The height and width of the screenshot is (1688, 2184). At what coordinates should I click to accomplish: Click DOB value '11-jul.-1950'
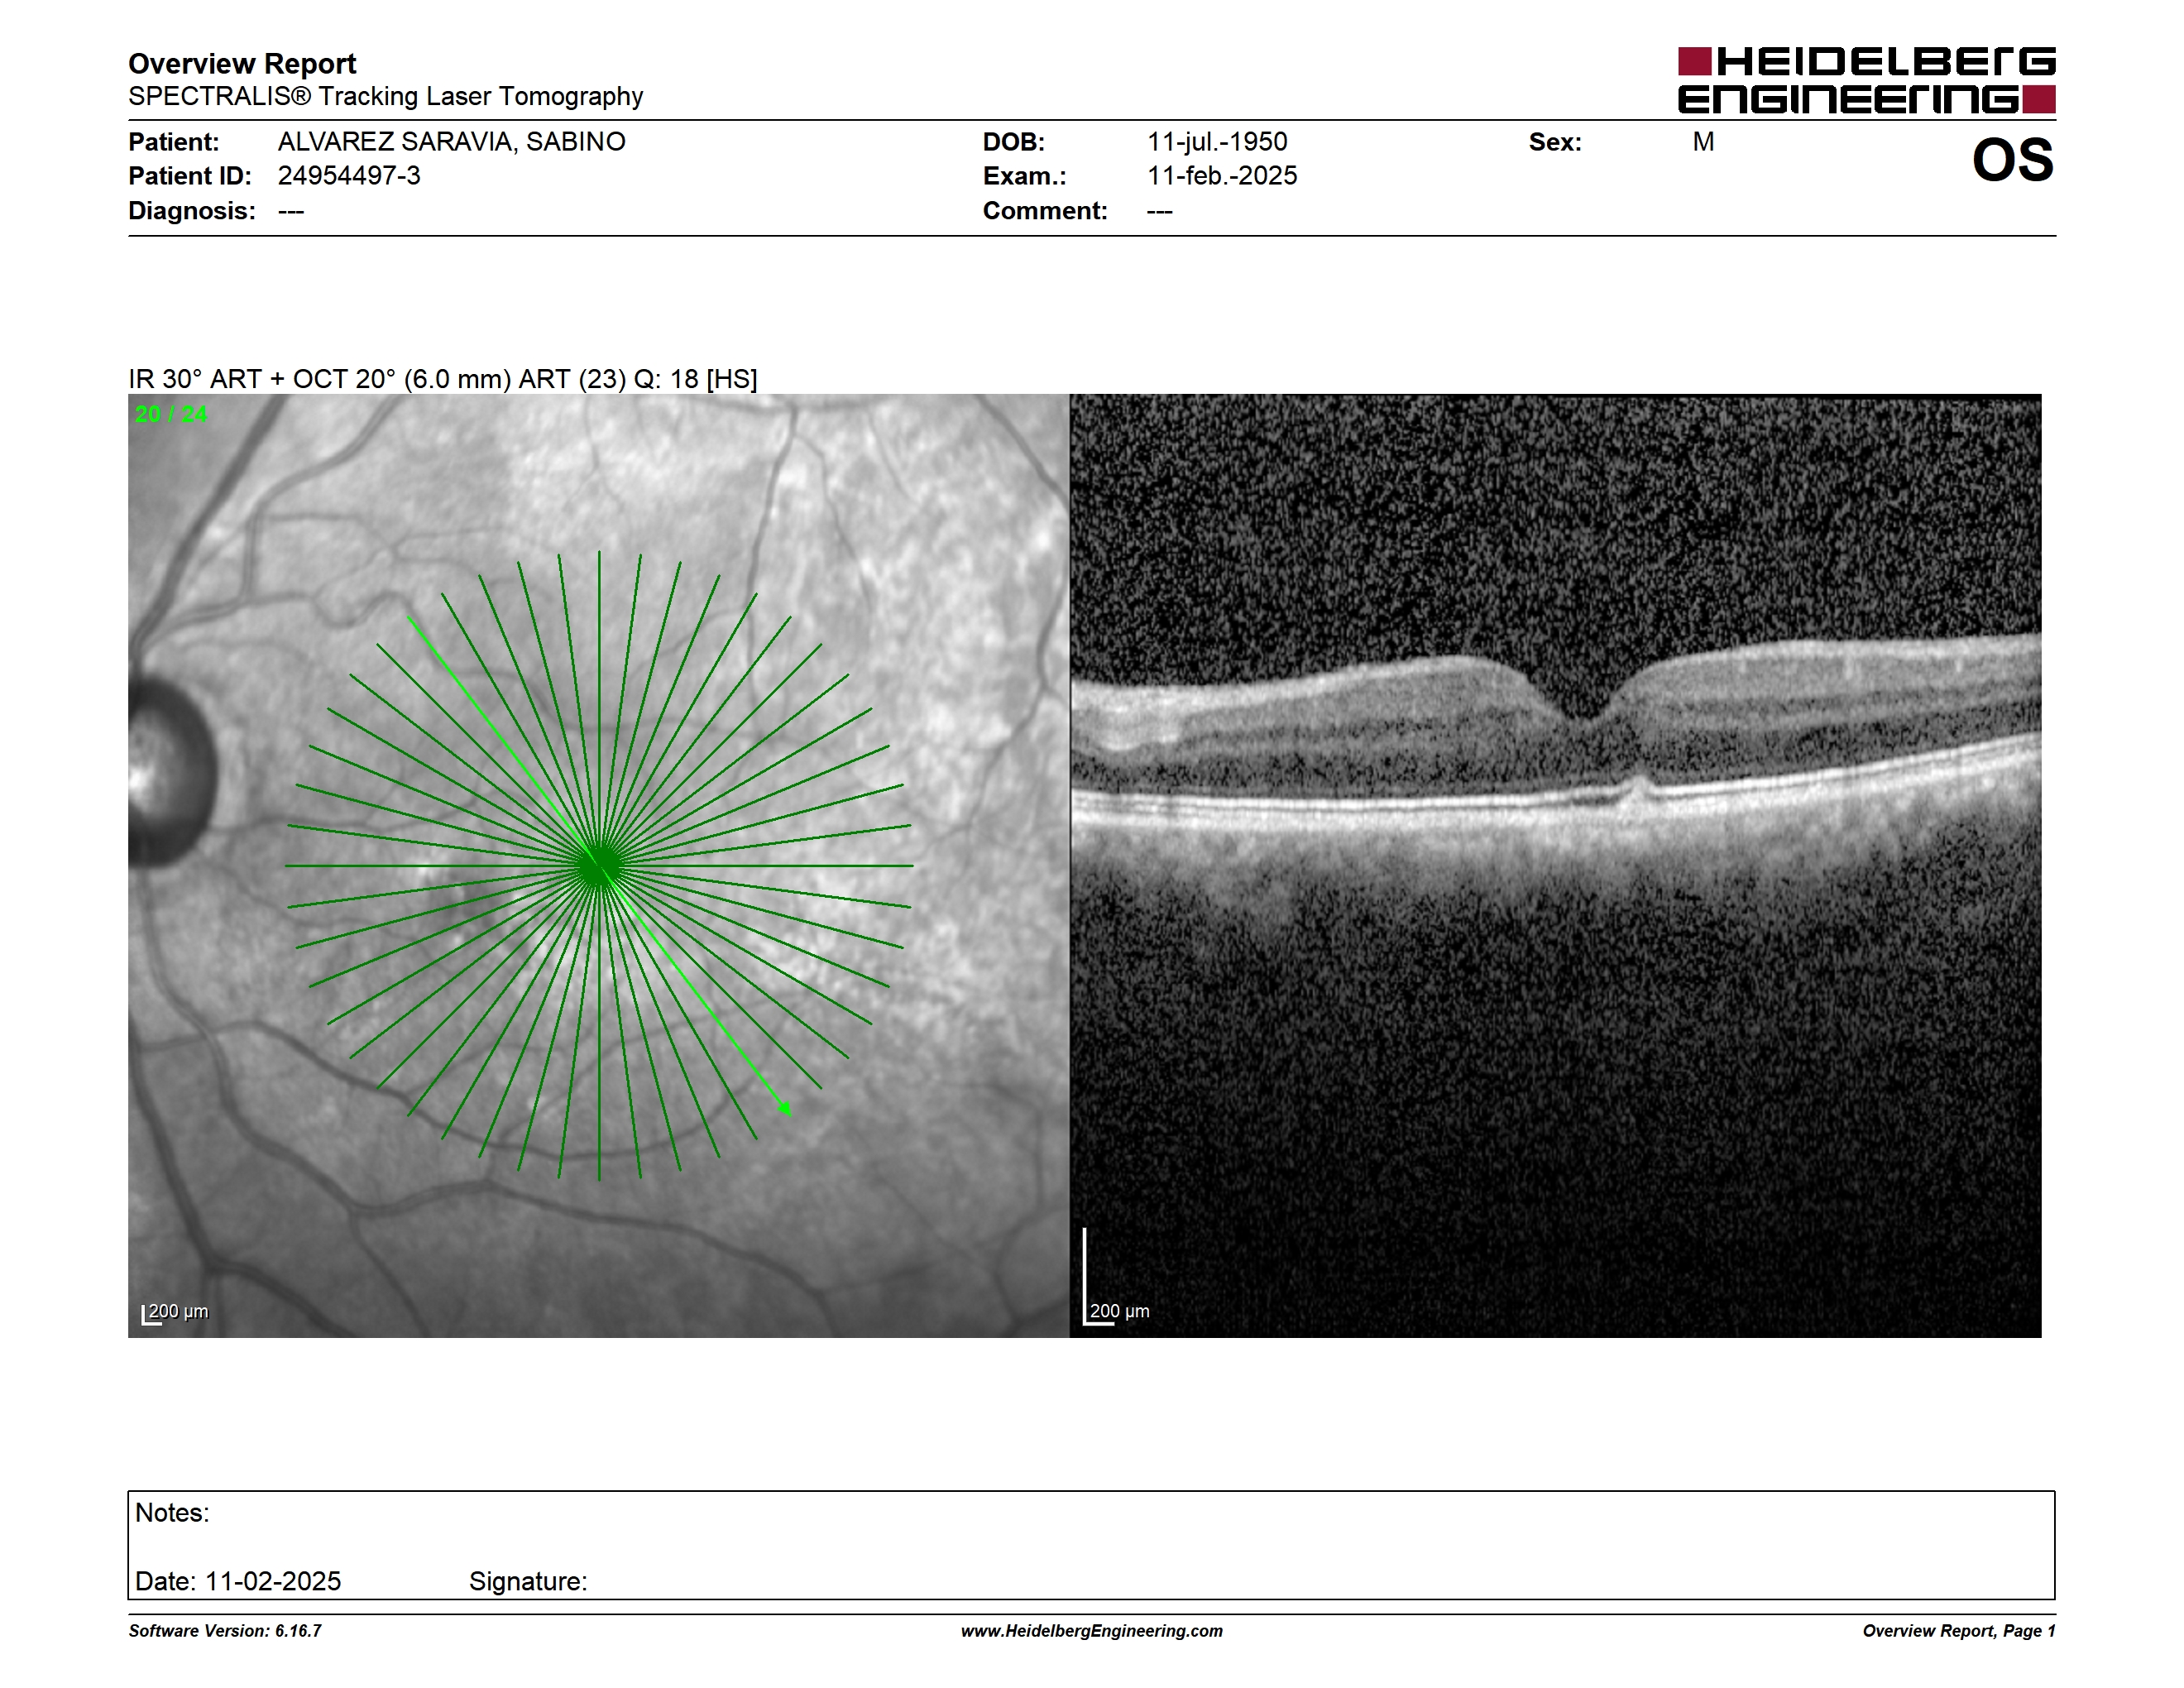(x=1217, y=142)
